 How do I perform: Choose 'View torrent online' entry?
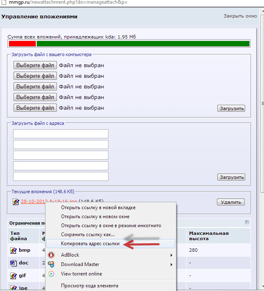pyautogui.click(x=111, y=274)
